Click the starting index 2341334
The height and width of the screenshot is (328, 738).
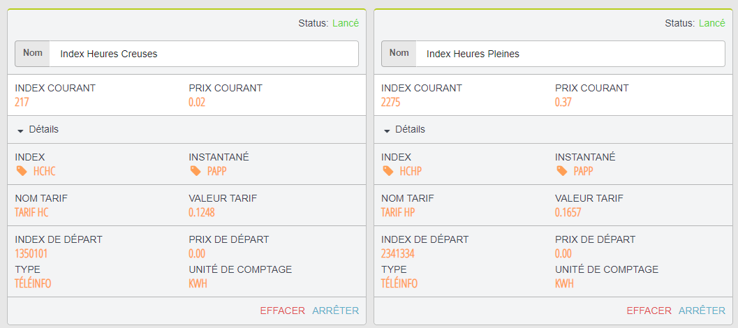click(x=398, y=253)
